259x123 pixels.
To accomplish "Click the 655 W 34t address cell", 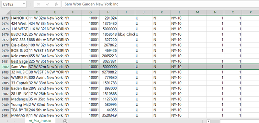I will (37, 56).
